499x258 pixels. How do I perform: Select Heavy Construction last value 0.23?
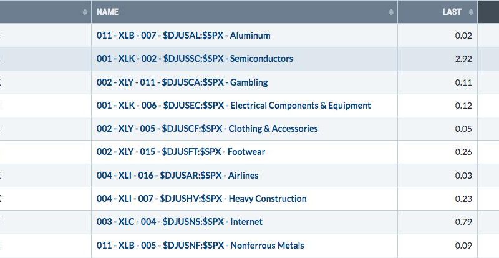tap(463, 199)
